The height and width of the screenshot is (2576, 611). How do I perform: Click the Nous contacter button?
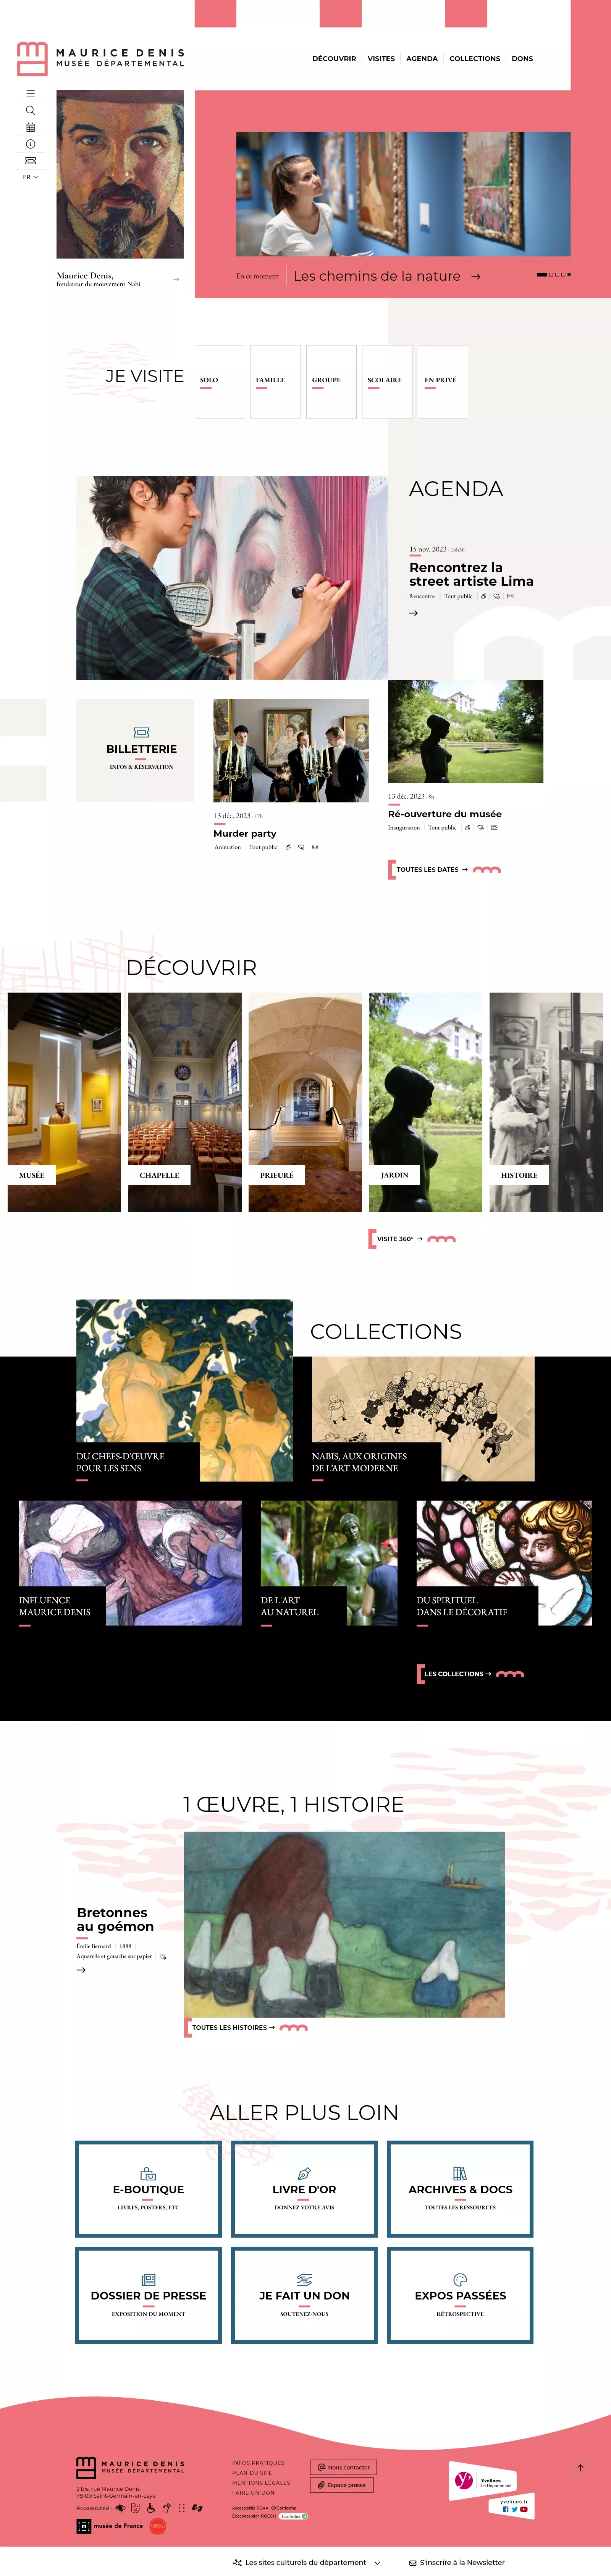click(x=343, y=2467)
